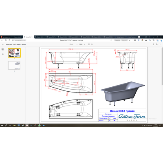This screenshot has height=163, width=163.
Task: Open File Explorer from the taskbar
Action: (x=14, y=126)
